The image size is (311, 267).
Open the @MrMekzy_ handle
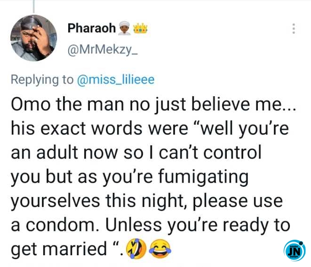(x=103, y=49)
